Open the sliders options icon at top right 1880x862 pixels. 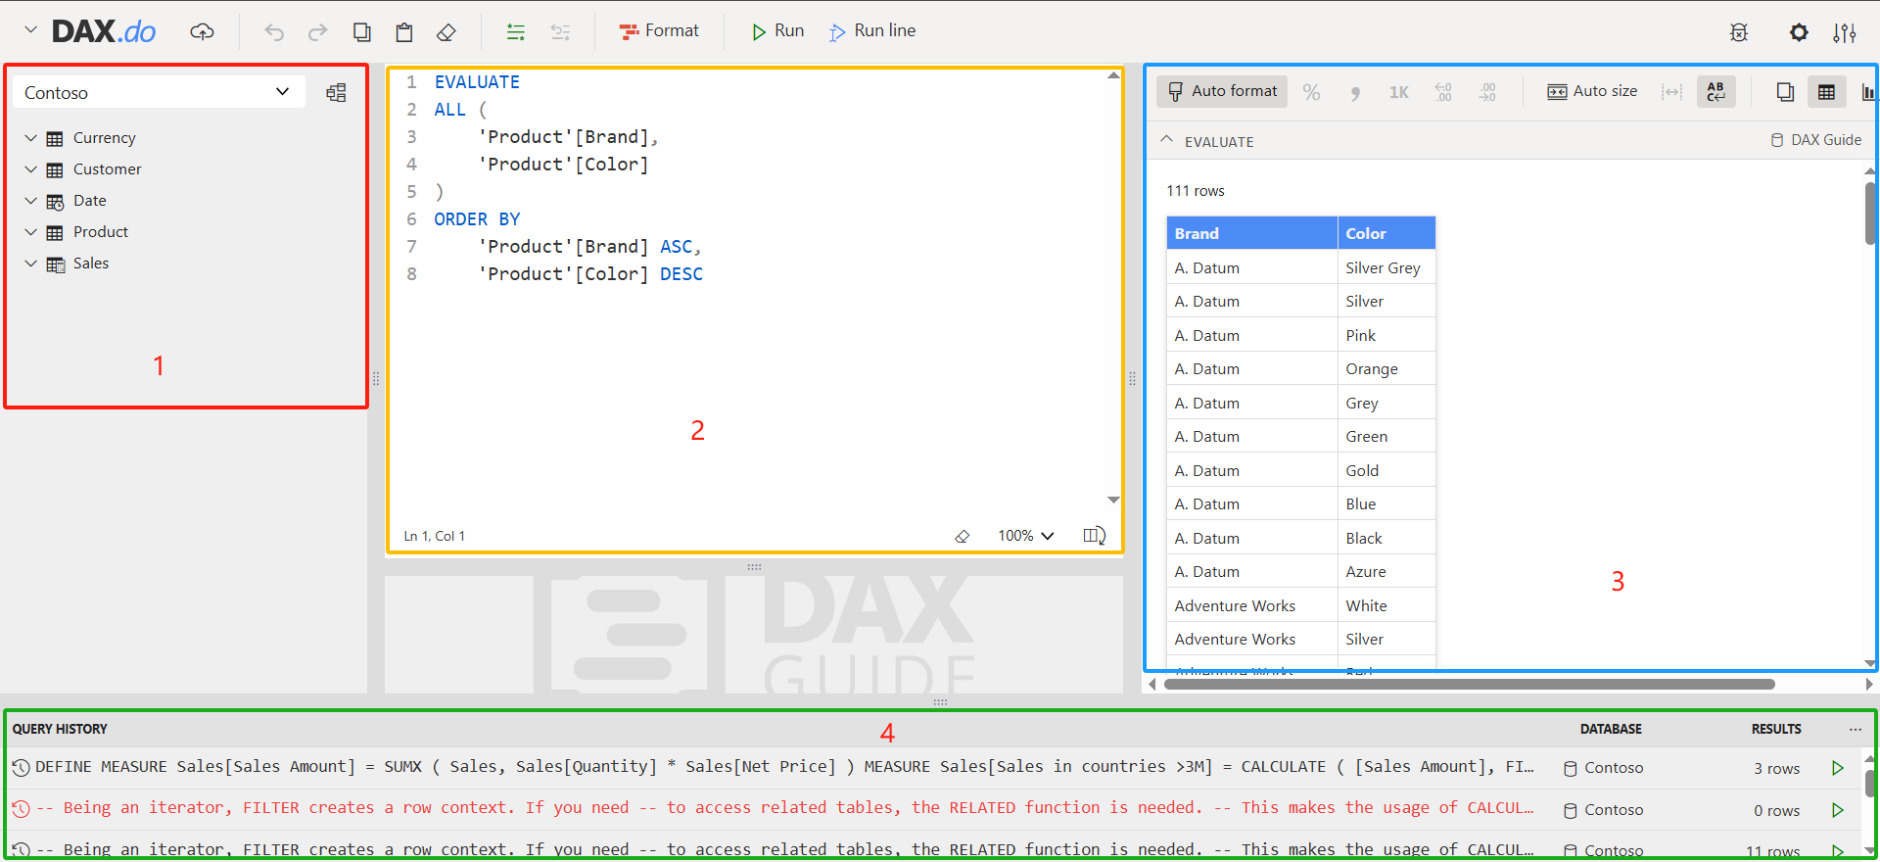pos(1845,32)
